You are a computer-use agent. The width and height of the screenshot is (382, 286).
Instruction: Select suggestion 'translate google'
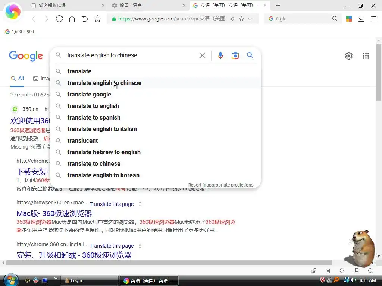[156, 94]
